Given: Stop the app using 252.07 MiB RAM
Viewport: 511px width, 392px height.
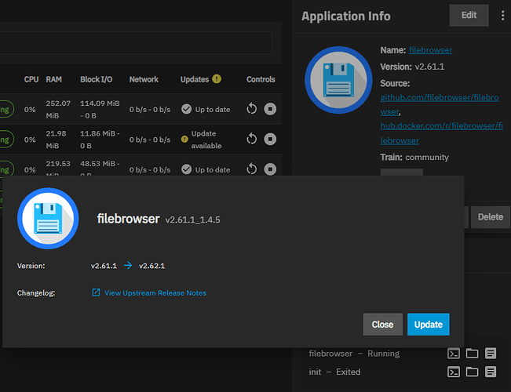Looking at the screenshot, I should (270, 109).
